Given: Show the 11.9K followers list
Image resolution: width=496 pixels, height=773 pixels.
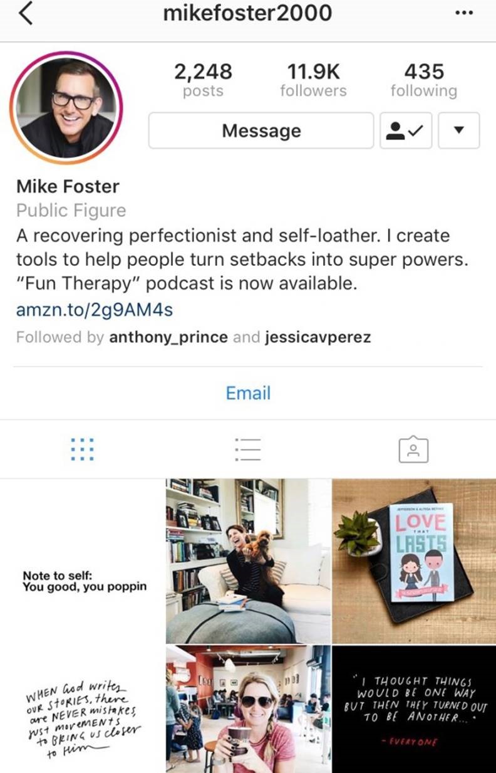Looking at the screenshot, I should tap(313, 80).
